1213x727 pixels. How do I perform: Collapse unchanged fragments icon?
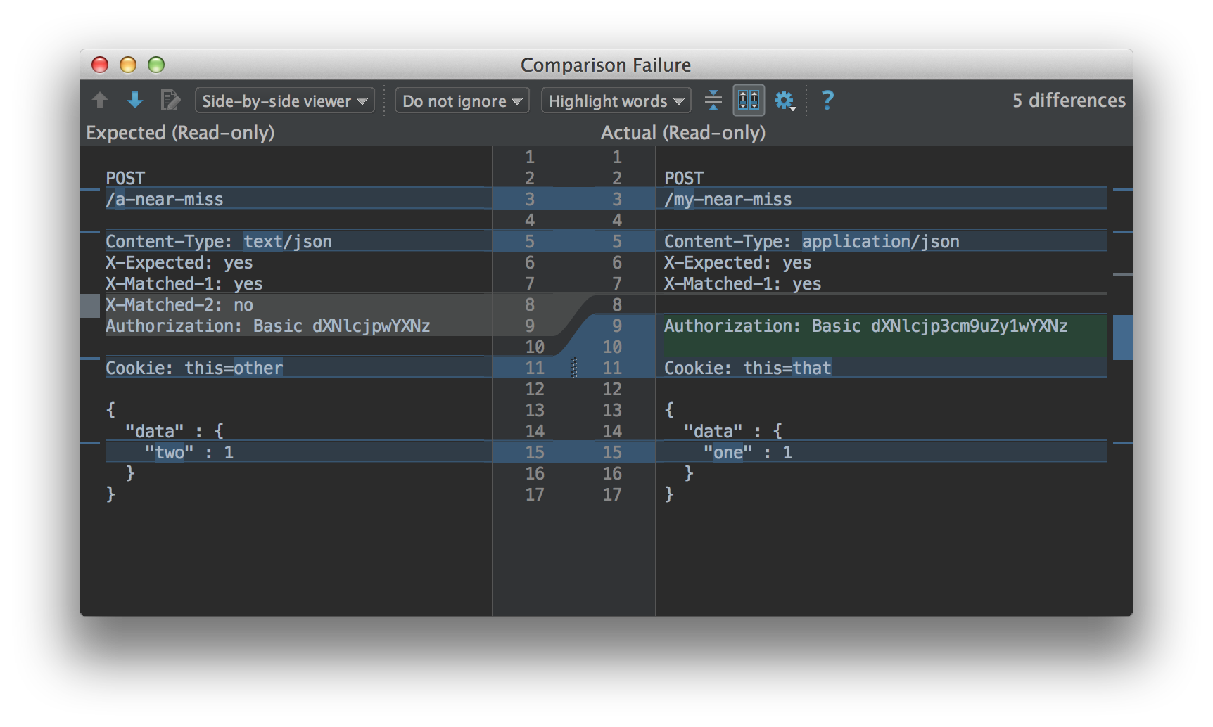[x=713, y=101]
